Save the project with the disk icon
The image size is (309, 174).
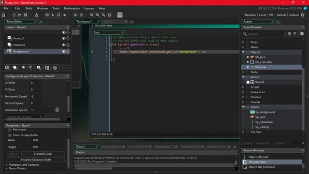pyautogui.click(x=26, y=15)
